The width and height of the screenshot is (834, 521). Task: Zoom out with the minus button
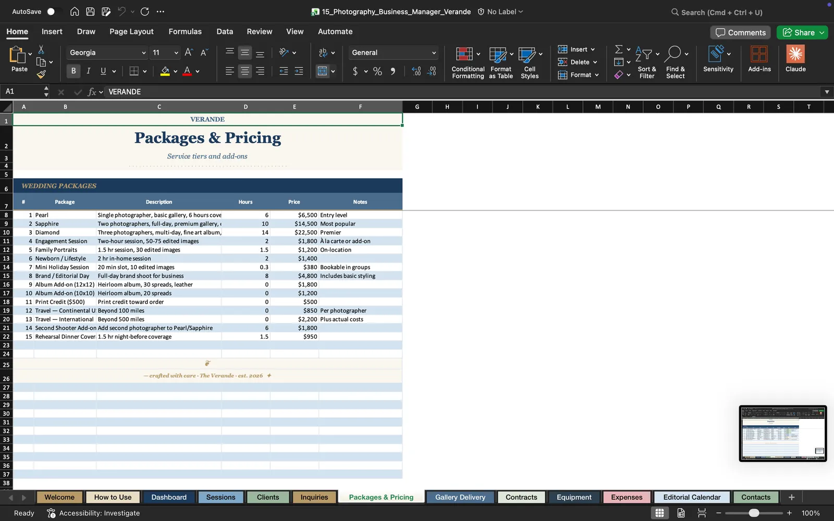coord(718,513)
